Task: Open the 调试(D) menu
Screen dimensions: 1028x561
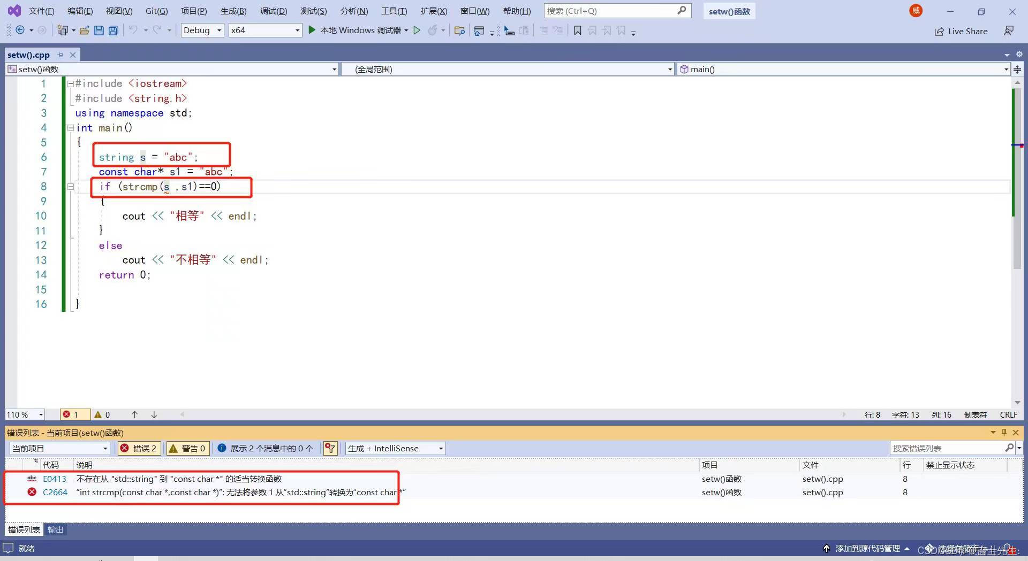Action: [274, 11]
